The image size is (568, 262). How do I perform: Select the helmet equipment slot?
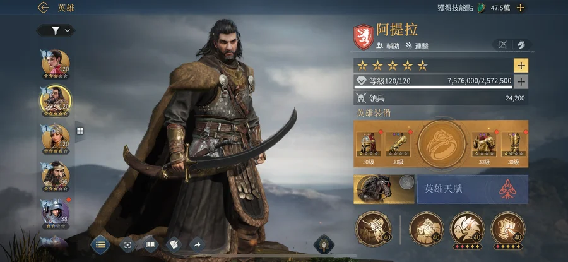click(x=369, y=145)
